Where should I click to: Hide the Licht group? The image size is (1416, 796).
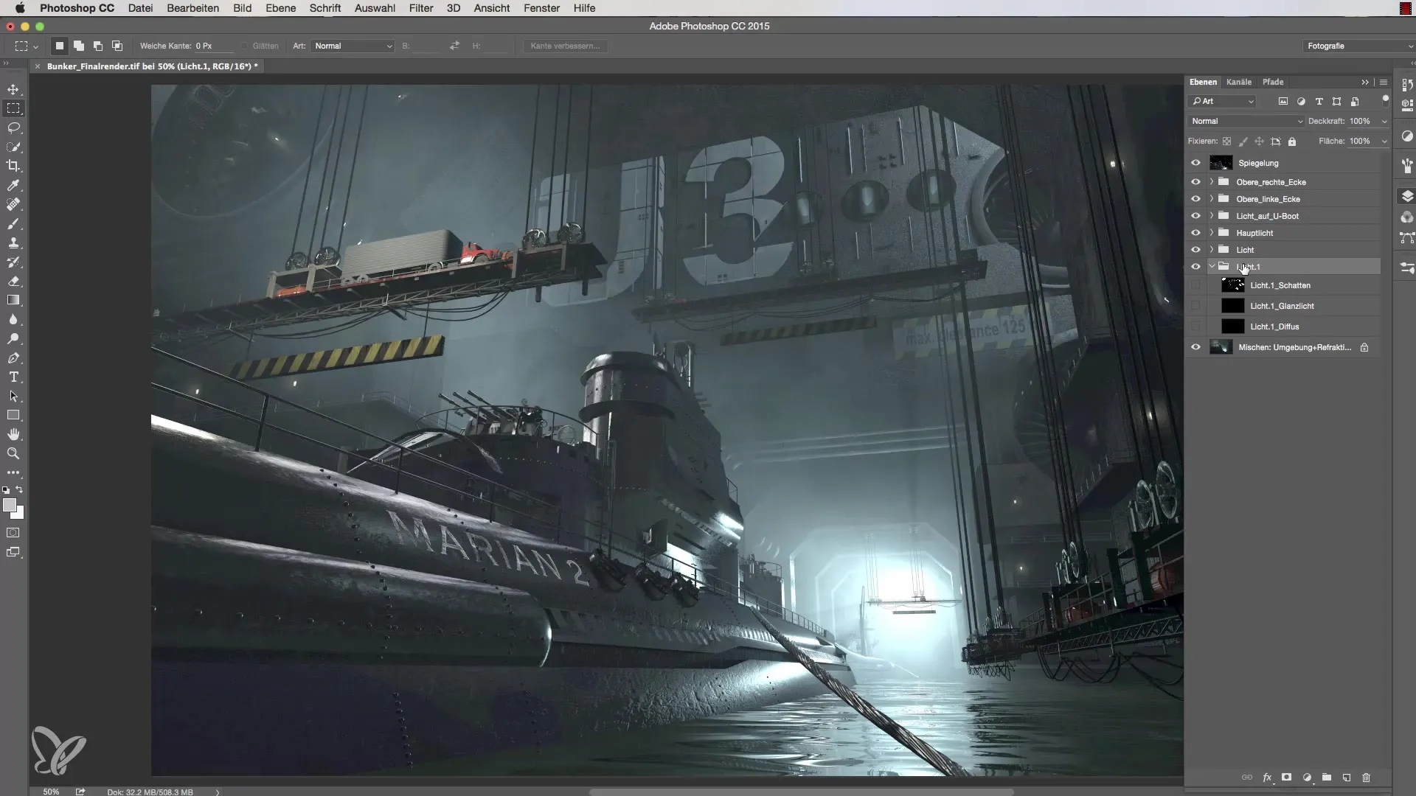(x=1195, y=250)
